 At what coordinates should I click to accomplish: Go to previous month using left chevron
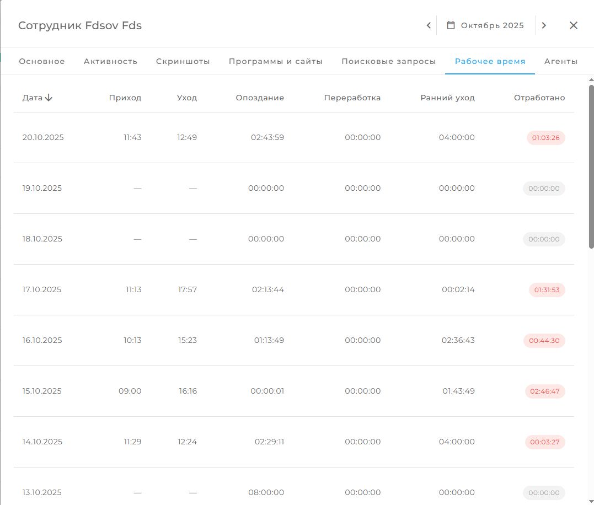tap(429, 25)
